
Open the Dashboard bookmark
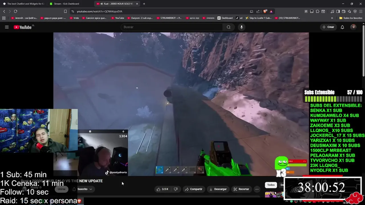[225, 18]
